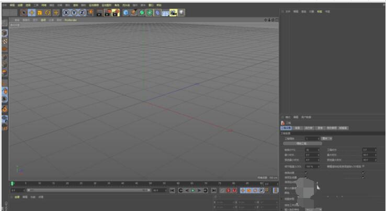Click the timeline ruler at frame 40
The image size is (386, 211).
click(122, 183)
